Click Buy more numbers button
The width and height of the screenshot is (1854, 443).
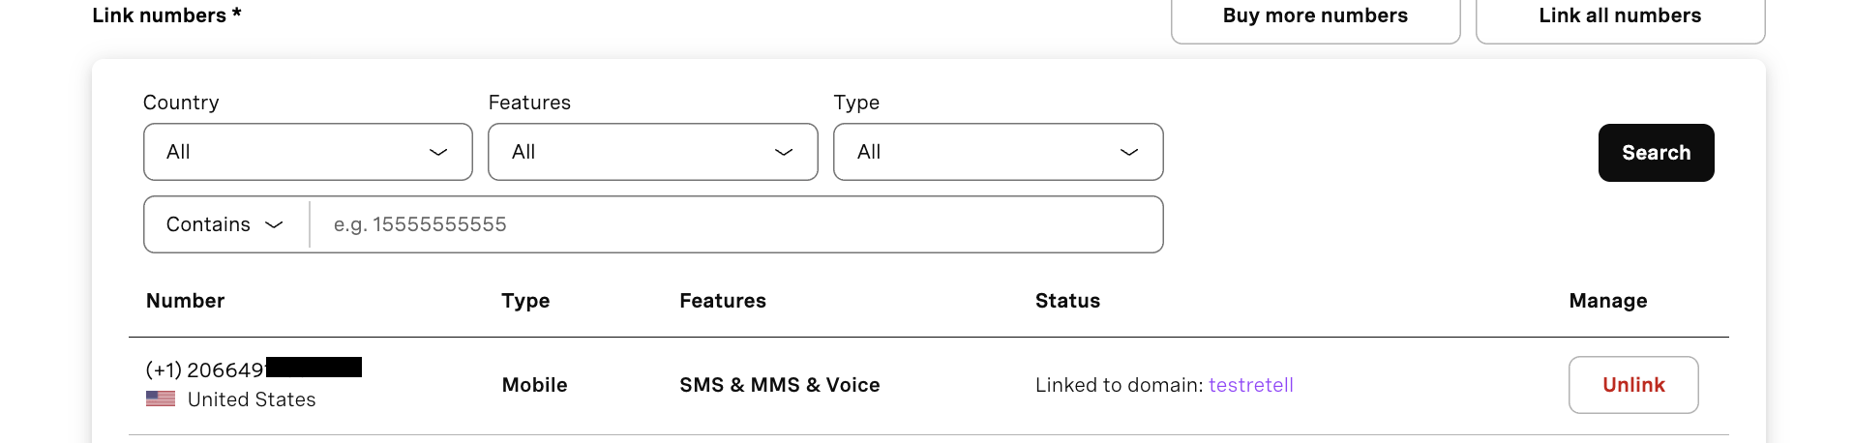[x=1315, y=16]
